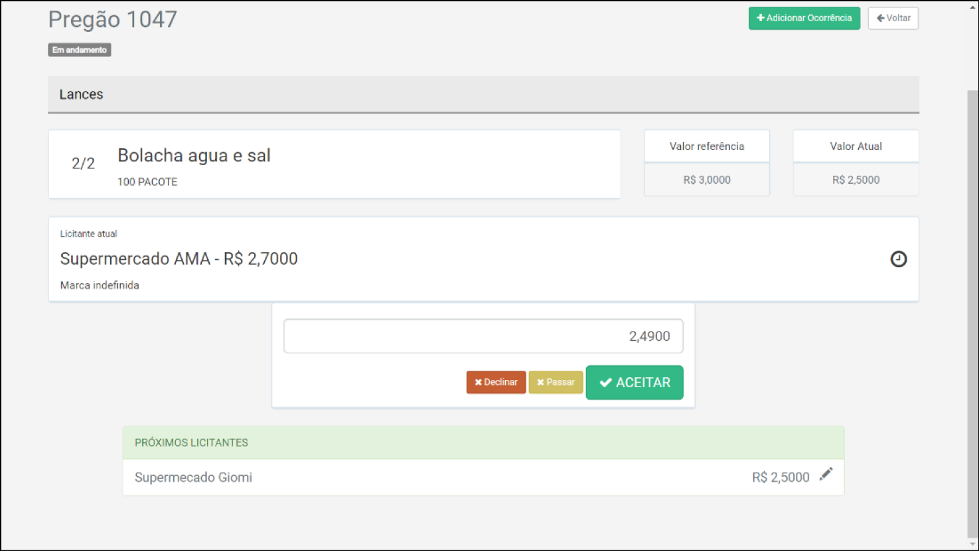Click the Marca indefinida label

pyautogui.click(x=100, y=286)
